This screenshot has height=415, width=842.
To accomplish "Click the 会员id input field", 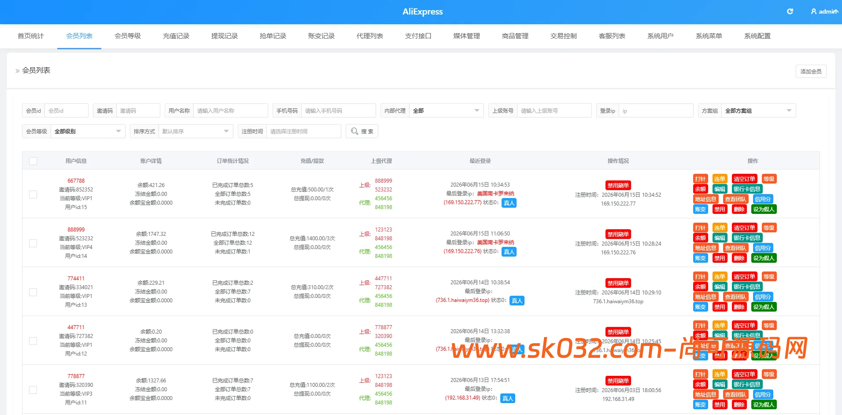I will click(66, 110).
